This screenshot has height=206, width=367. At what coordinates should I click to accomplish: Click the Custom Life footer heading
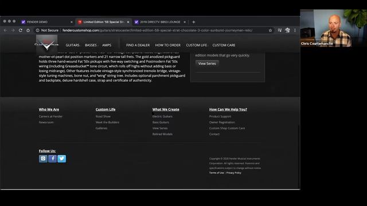pos(106,109)
